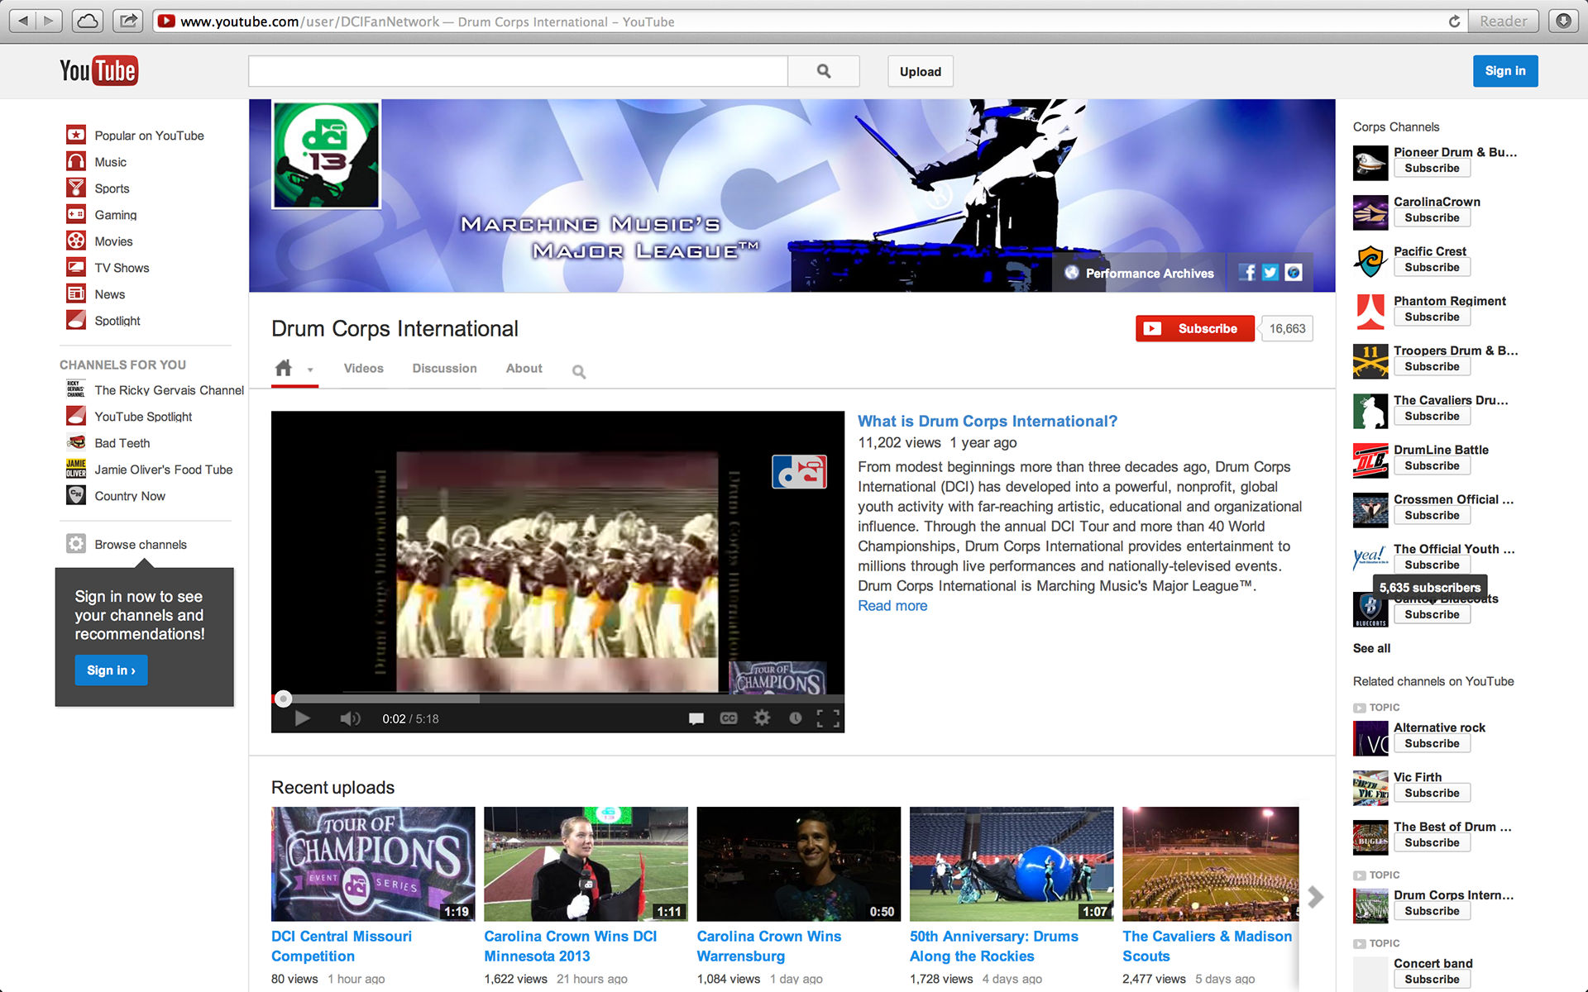
Task: Subscribe to DrumLine Battle channel
Action: tap(1432, 465)
